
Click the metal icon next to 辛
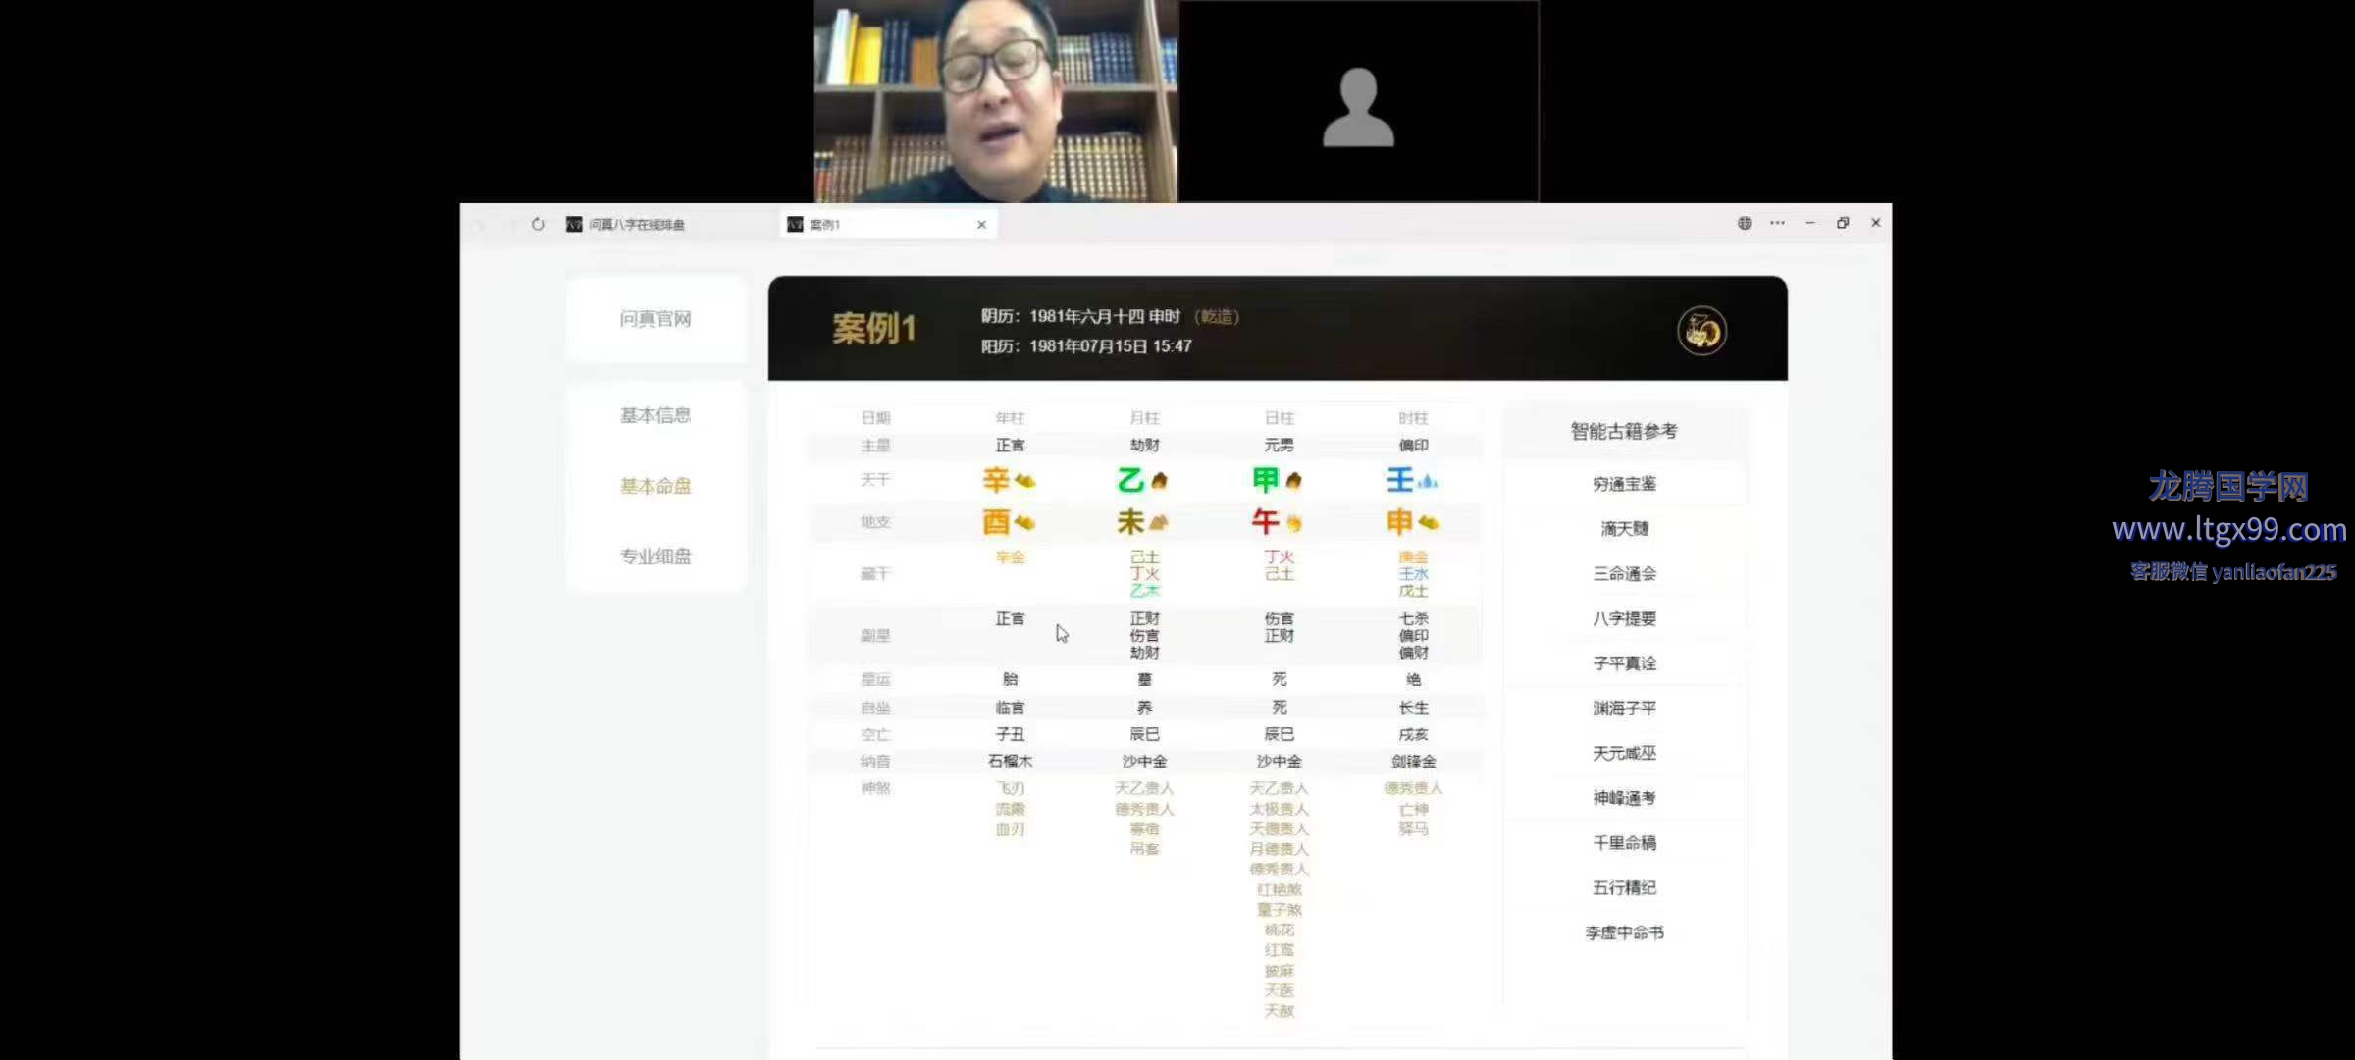point(1024,481)
